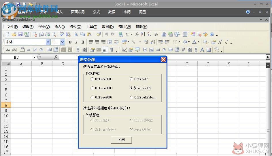272x156 pixels.
Task: Open a file via folder icon
Action: click(x=14, y=34)
